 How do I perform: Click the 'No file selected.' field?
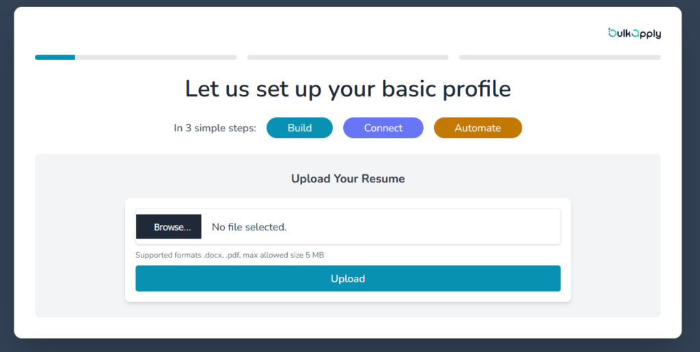249,227
